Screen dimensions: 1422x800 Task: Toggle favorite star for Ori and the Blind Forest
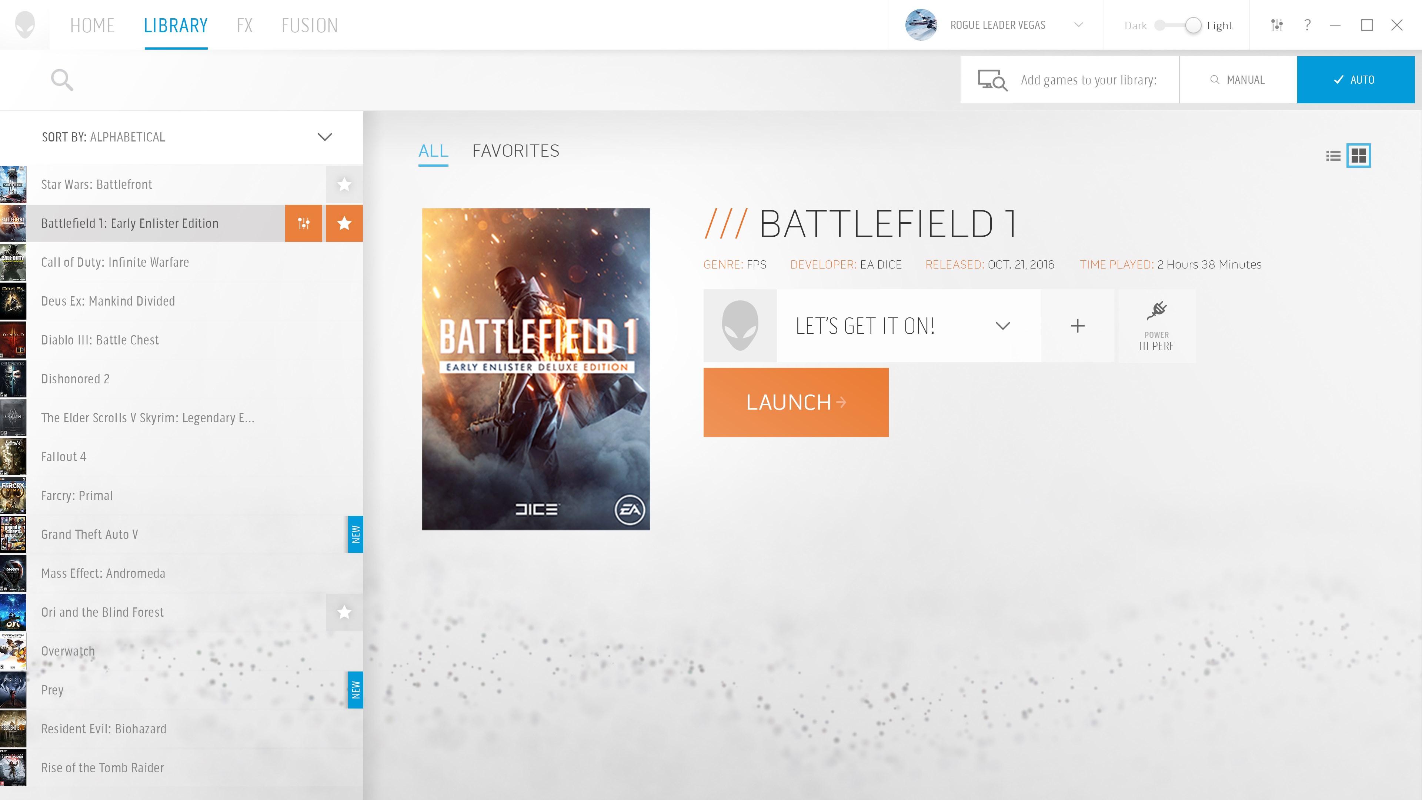click(344, 612)
